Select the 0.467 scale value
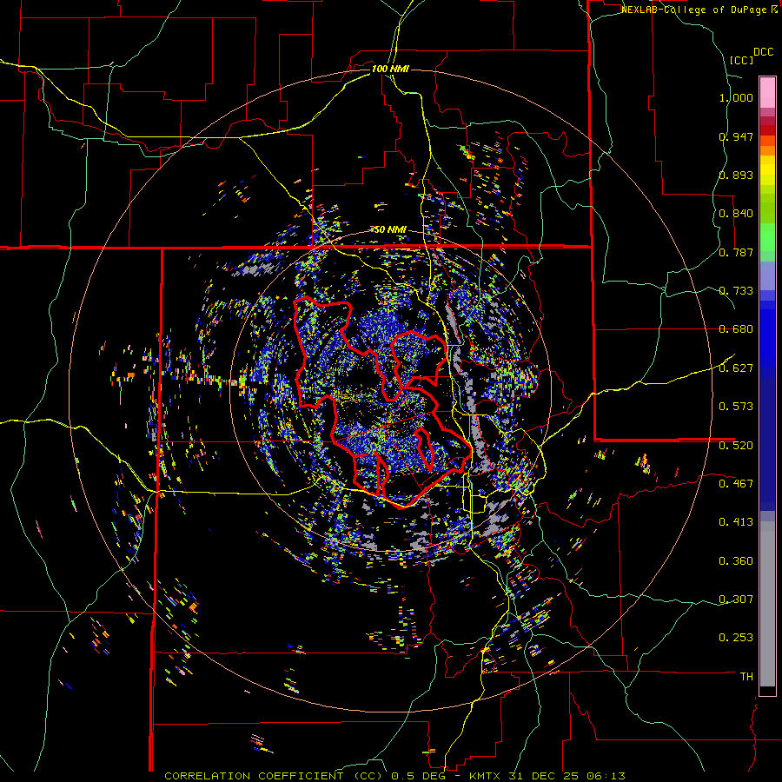Viewport: 782px width, 782px height. pyautogui.click(x=736, y=483)
